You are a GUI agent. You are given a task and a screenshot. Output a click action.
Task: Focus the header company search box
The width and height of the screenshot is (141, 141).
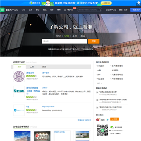89,10
